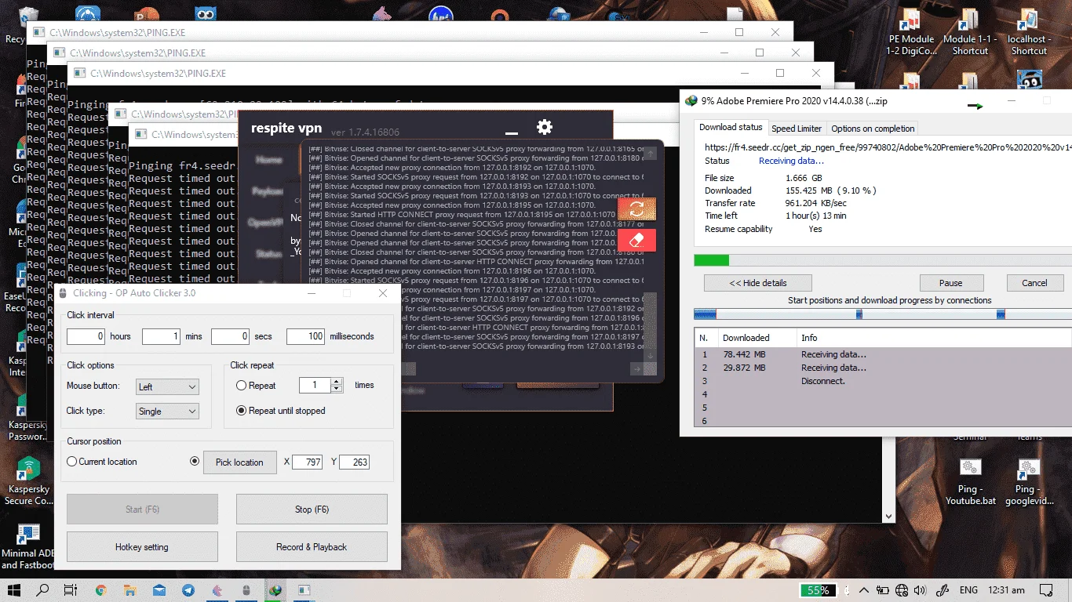Click scroll-down arrow of PING.EXE console window

(889, 516)
